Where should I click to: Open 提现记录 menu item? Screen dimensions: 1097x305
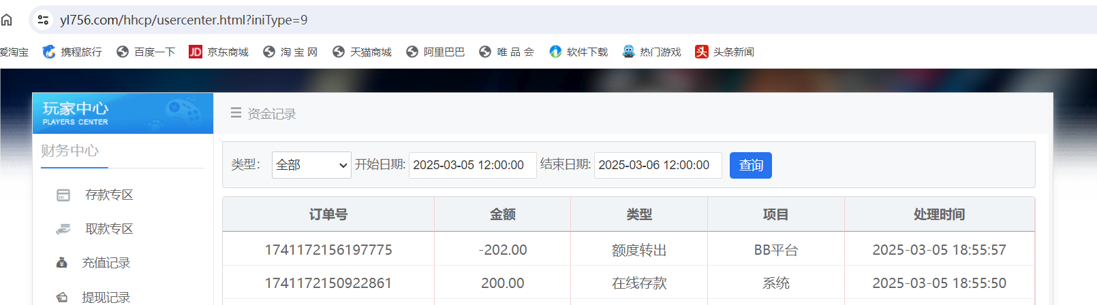106,297
